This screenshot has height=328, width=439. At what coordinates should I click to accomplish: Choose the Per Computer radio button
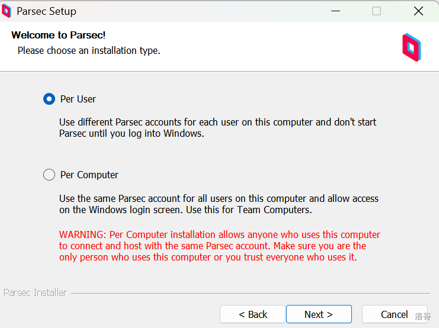tap(49, 175)
